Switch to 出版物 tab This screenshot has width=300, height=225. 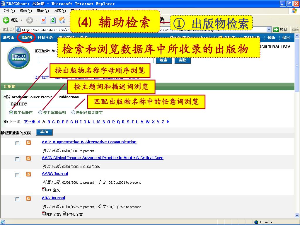pos(26,37)
